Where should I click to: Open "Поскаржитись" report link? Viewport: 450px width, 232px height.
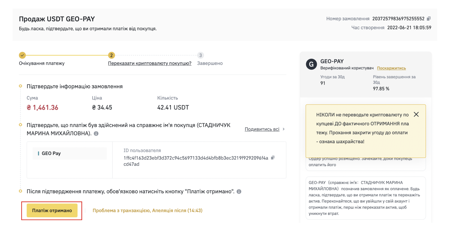[391, 68]
